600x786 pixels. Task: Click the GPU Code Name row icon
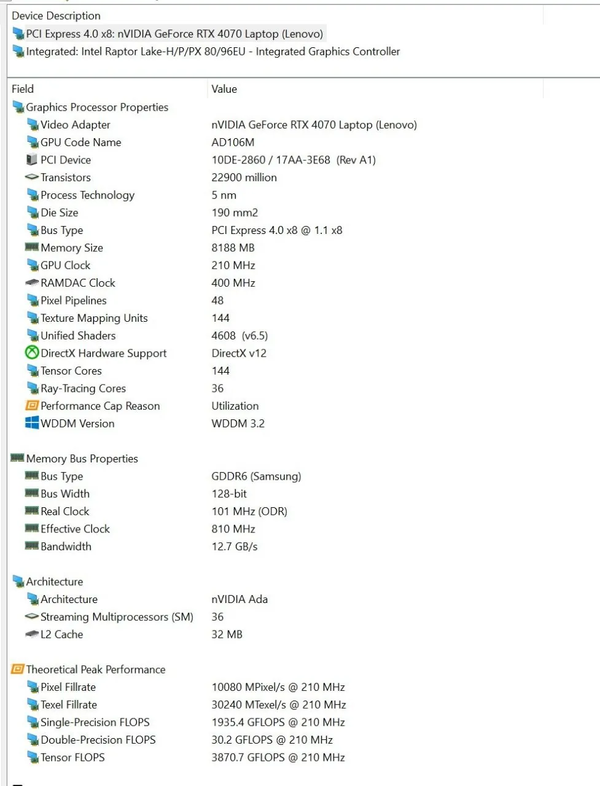point(33,142)
